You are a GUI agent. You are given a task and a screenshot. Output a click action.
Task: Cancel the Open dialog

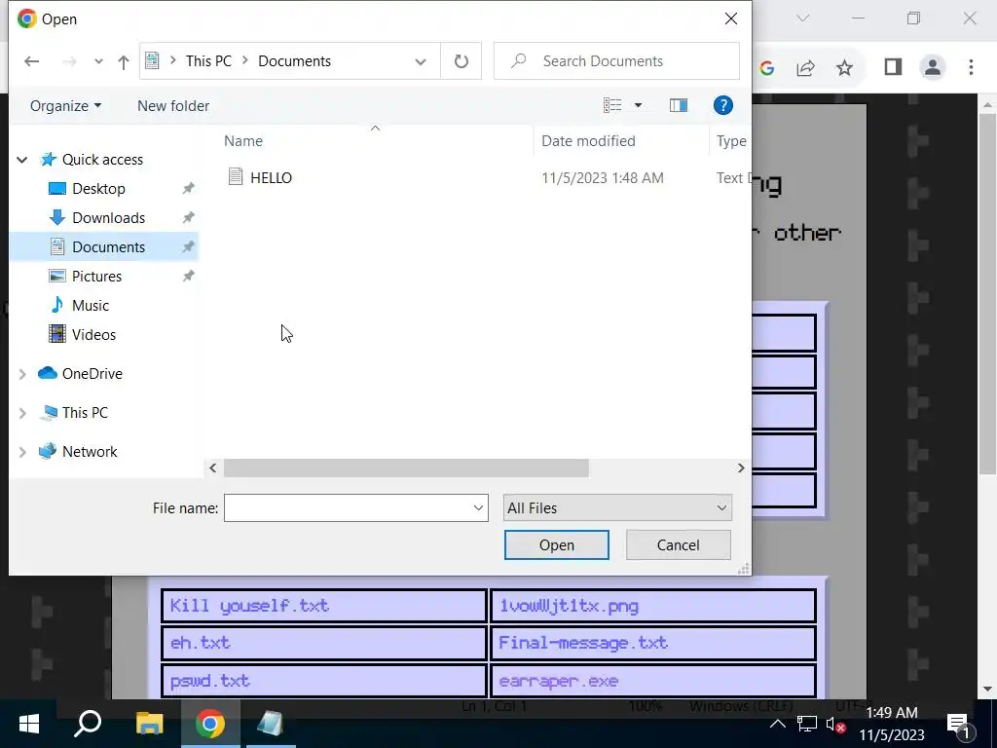tap(678, 545)
